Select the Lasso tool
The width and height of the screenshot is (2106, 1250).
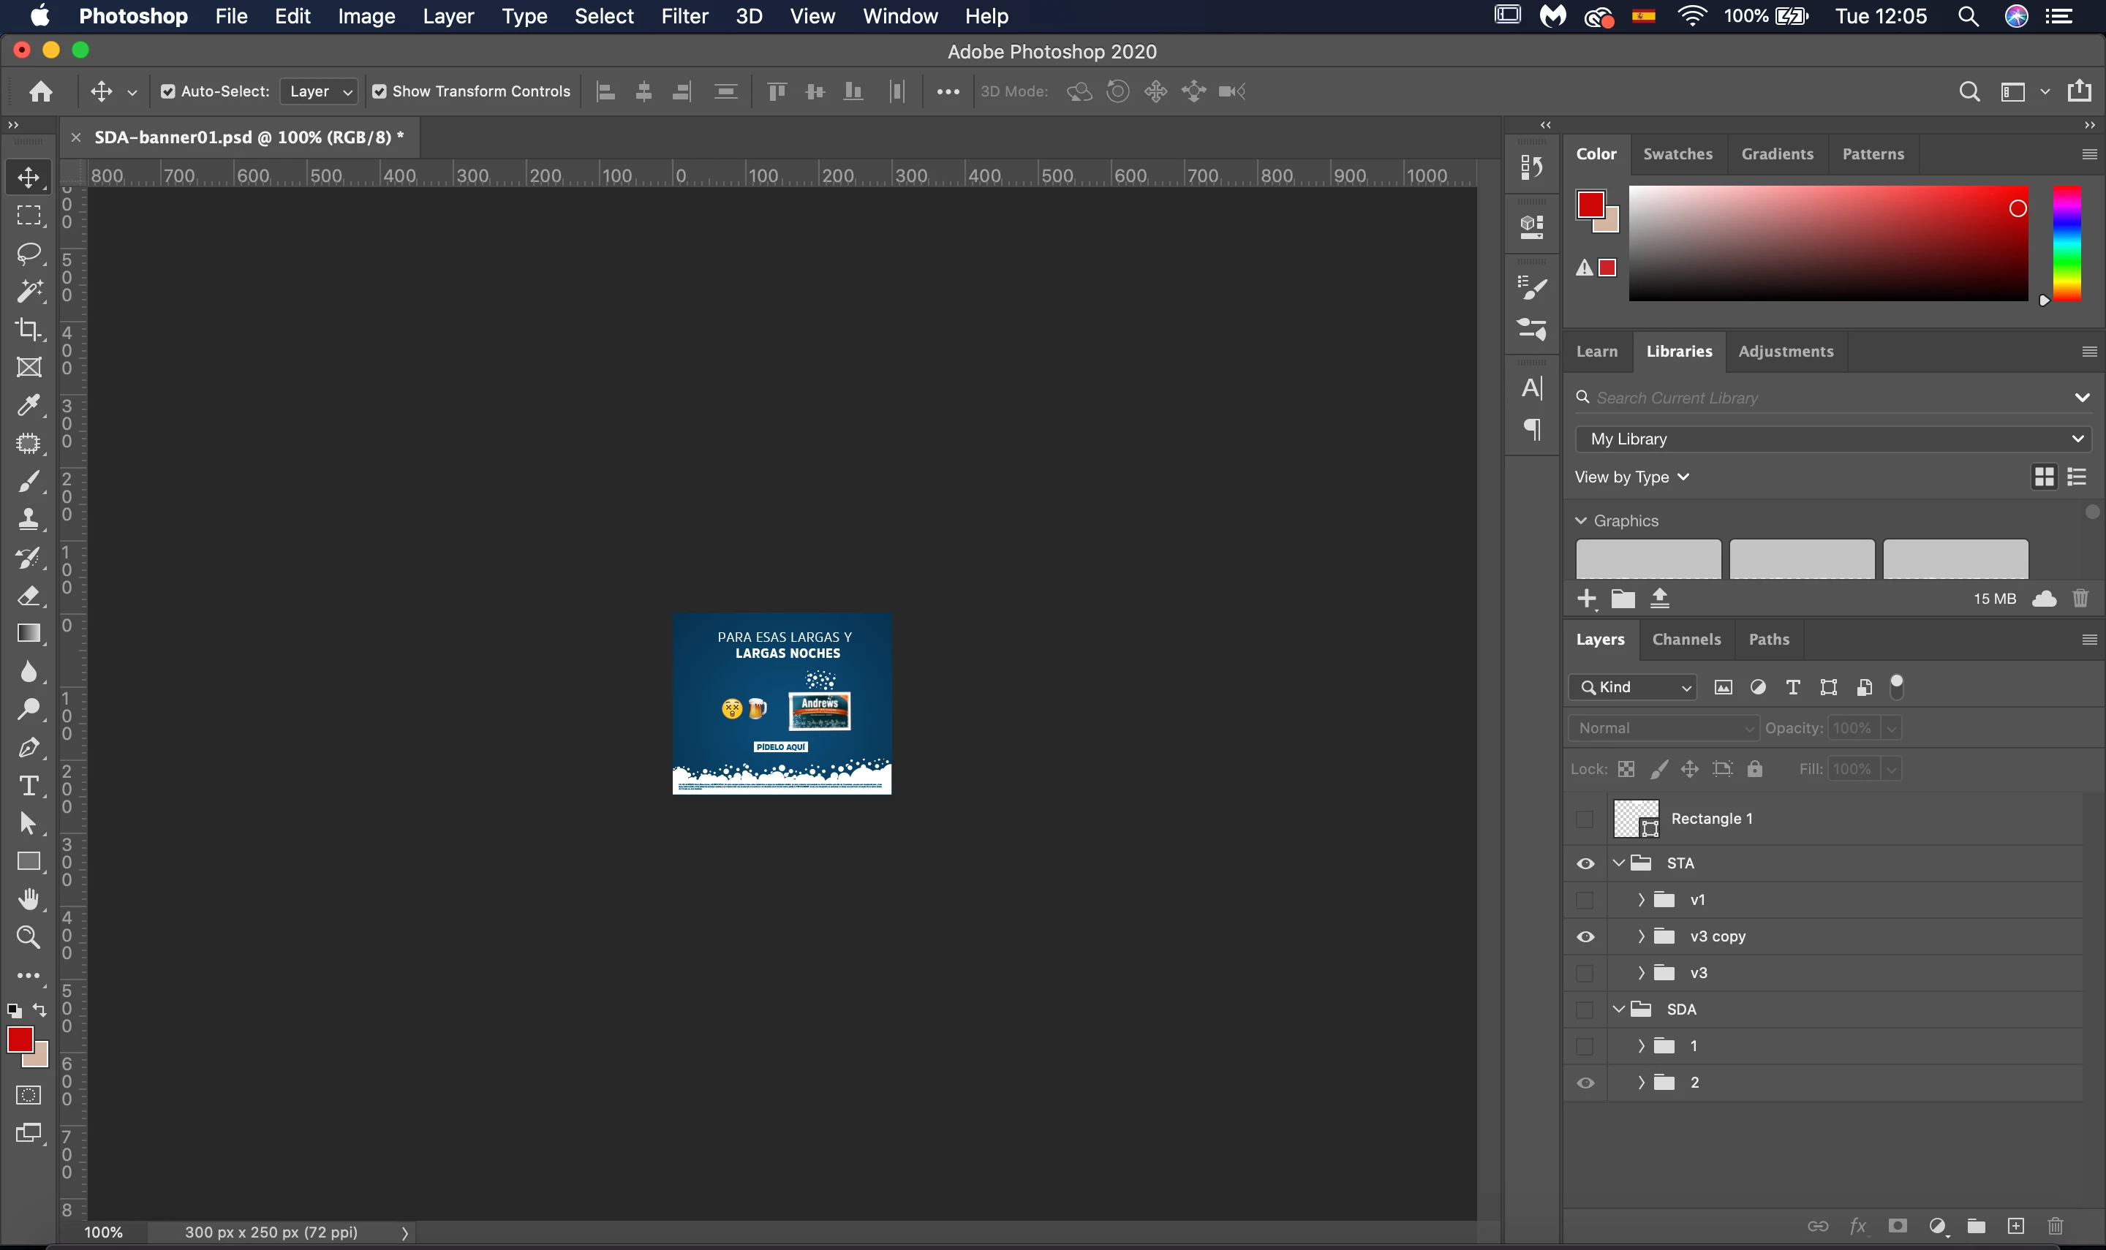(29, 254)
